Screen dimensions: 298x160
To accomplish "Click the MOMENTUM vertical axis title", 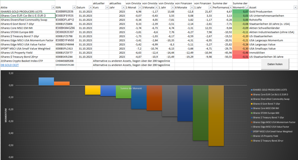I will (6, 115).
